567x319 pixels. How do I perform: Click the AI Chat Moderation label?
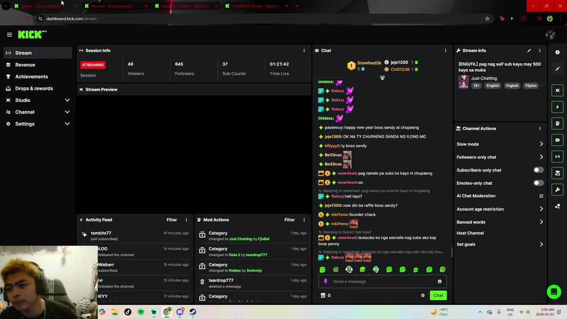476,196
